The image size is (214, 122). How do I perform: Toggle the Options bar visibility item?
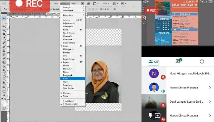tap(67, 93)
